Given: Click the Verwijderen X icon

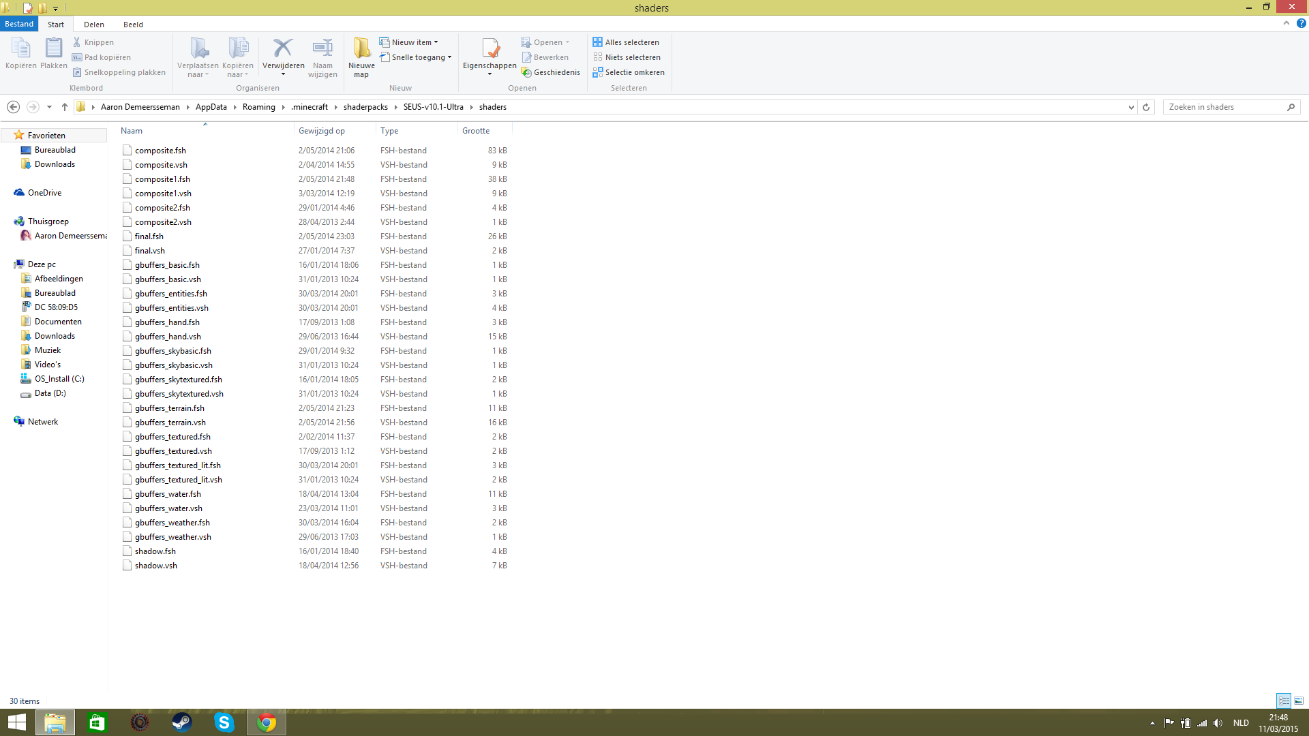Looking at the screenshot, I should [283, 48].
